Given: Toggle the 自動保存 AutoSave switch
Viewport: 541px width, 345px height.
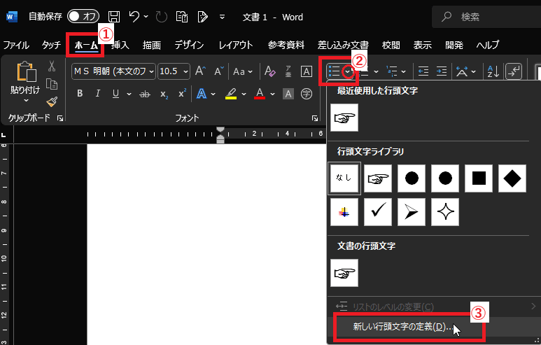Looking at the screenshot, I should [x=83, y=15].
